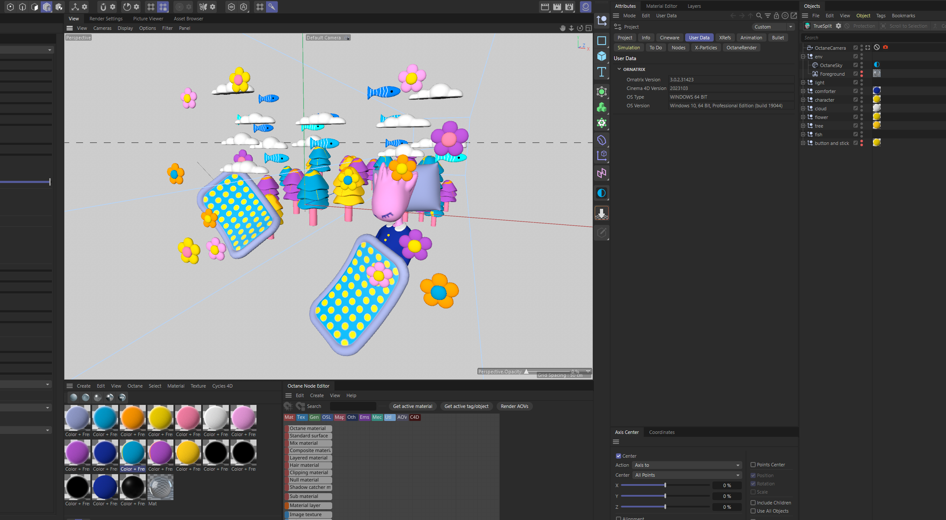Switch to the Material Editor tab
The height and width of the screenshot is (520, 946).
[x=661, y=6]
